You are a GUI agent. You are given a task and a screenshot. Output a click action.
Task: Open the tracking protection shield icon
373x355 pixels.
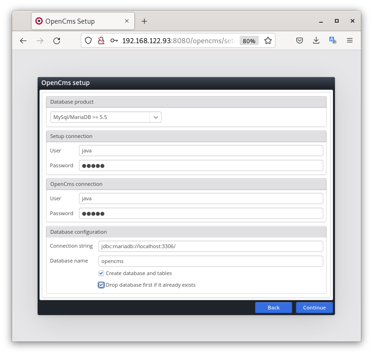coord(88,40)
